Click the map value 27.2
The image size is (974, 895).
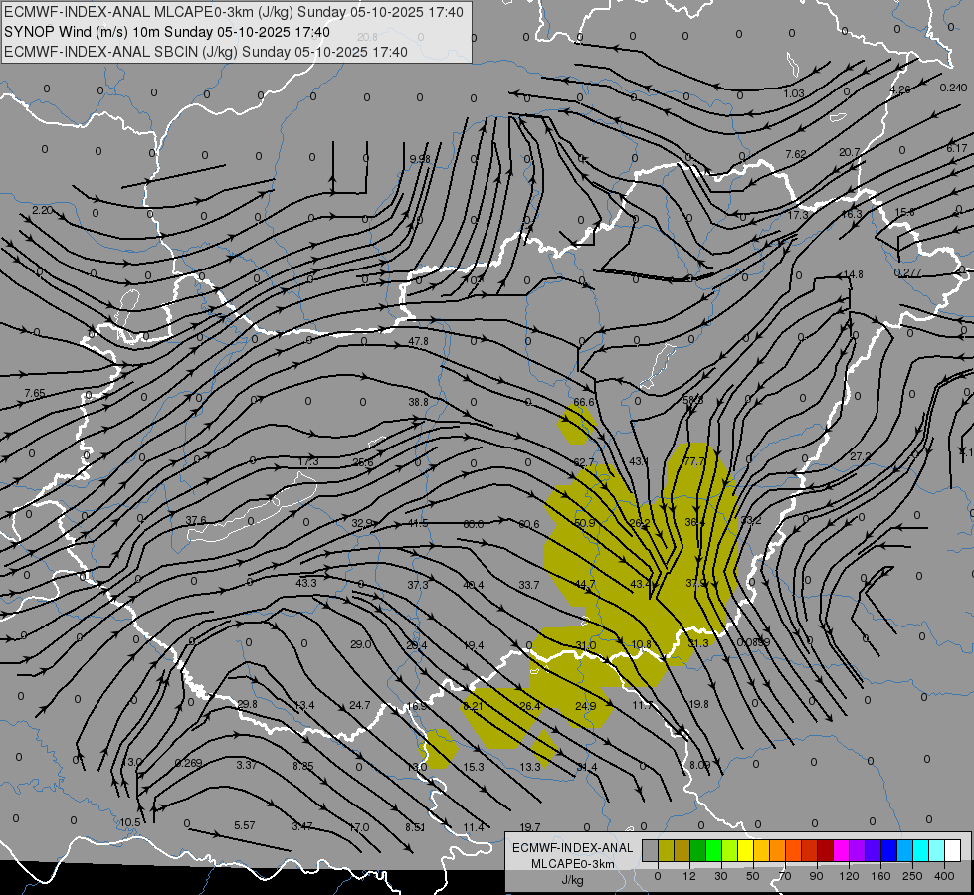(861, 456)
